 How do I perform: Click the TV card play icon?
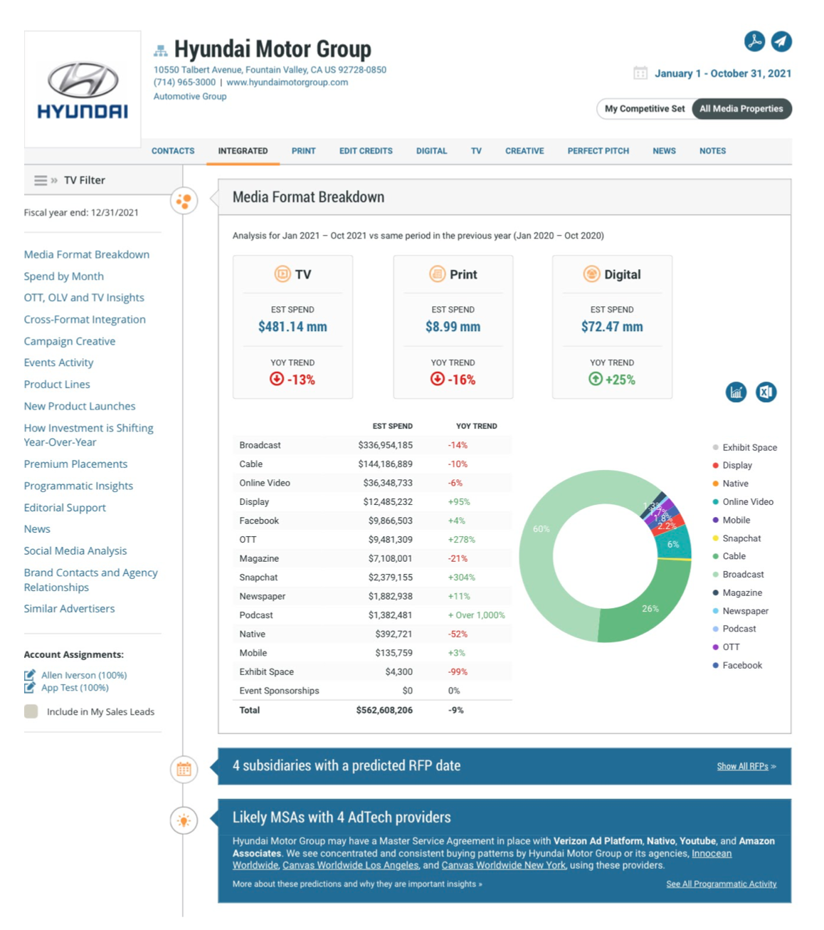tap(282, 273)
